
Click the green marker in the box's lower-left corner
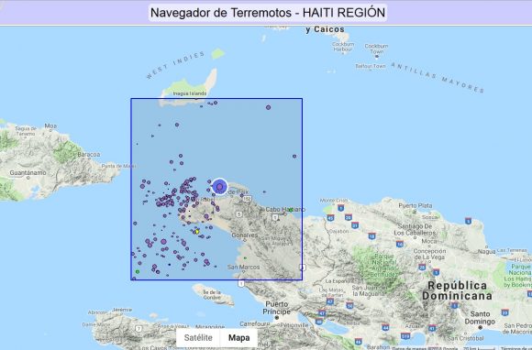(138, 272)
